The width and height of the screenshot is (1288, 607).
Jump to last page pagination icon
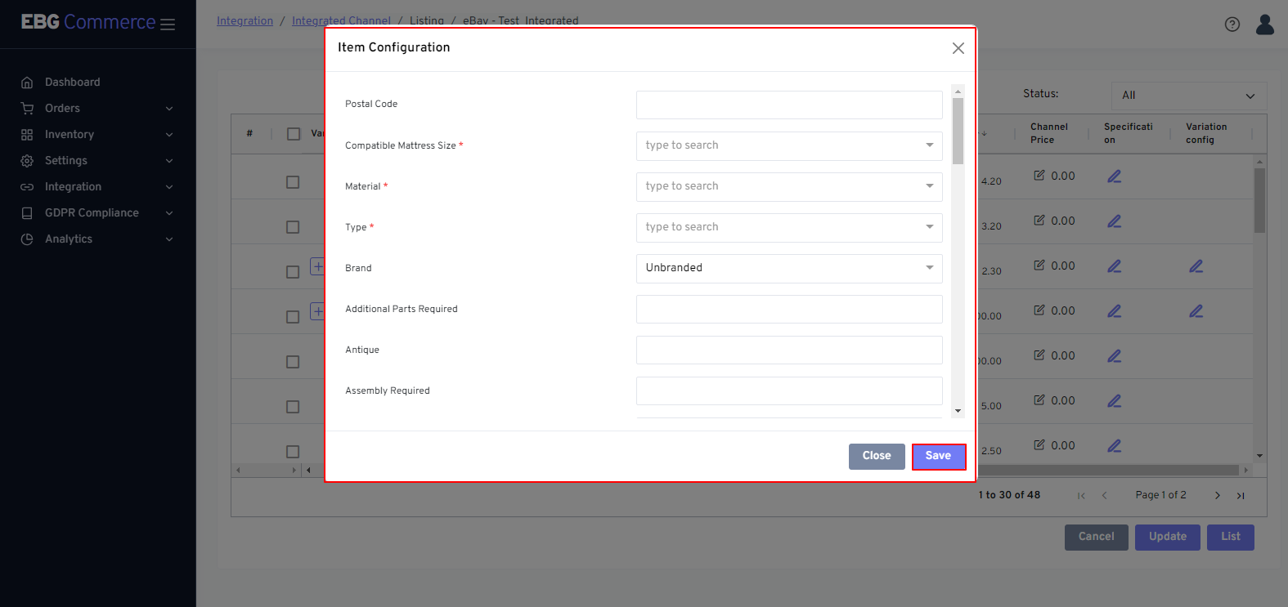pos(1241,495)
